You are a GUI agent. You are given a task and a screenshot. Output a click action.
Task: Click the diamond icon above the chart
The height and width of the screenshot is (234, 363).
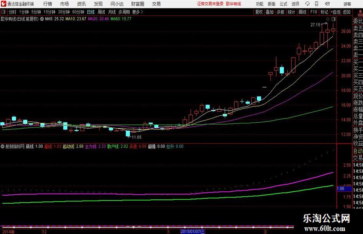point(328,19)
